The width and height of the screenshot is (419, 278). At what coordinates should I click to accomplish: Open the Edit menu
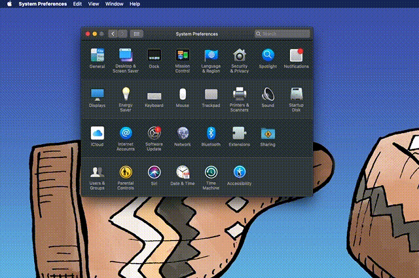pos(77,4)
